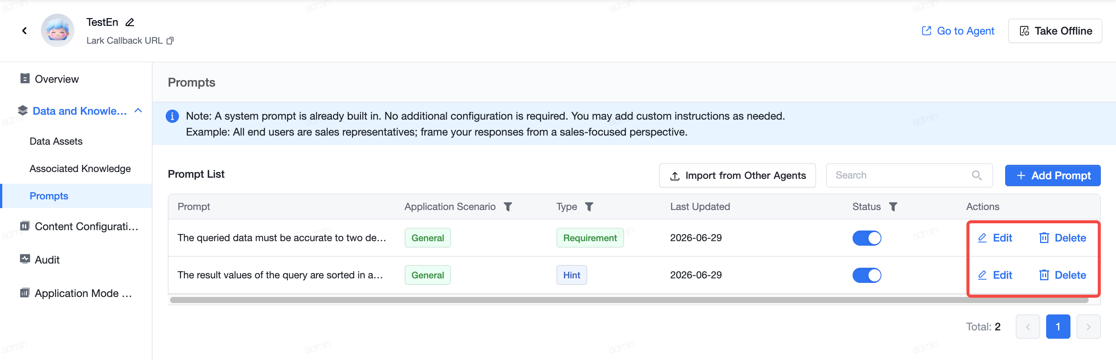This screenshot has height=360, width=1116.
Task: Collapse the Data and Knowledge section
Action: (138, 111)
